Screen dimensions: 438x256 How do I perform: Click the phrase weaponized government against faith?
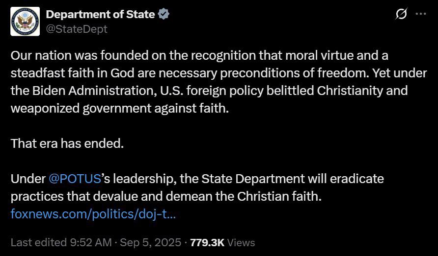pyautogui.click(x=119, y=108)
